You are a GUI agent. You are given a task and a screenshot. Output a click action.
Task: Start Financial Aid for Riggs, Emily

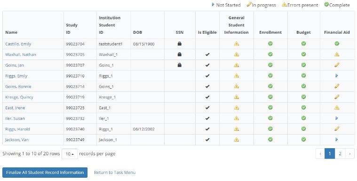(x=337, y=75)
